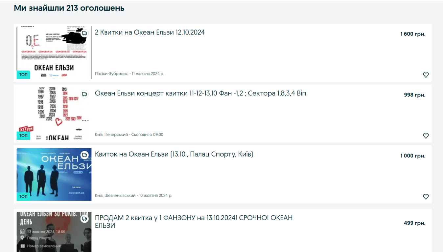Click delivery icon on the blue Океан Ельзи photo
The height and width of the screenshot is (252, 443).
click(x=84, y=155)
